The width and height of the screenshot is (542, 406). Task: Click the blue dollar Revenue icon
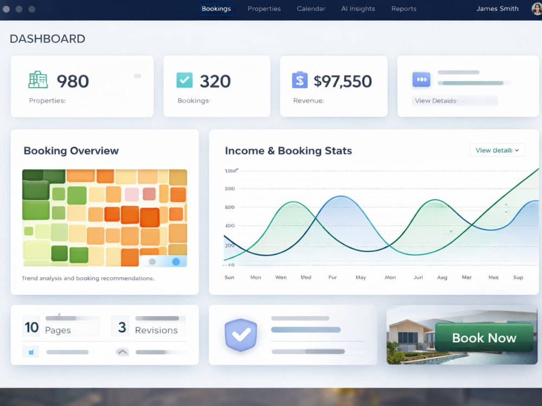click(300, 80)
